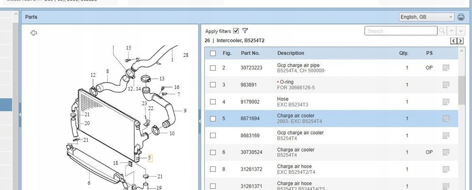The height and width of the screenshot is (190, 472).
Task: Click the section title Intercooler, B5254T2
Action: tap(241, 41)
